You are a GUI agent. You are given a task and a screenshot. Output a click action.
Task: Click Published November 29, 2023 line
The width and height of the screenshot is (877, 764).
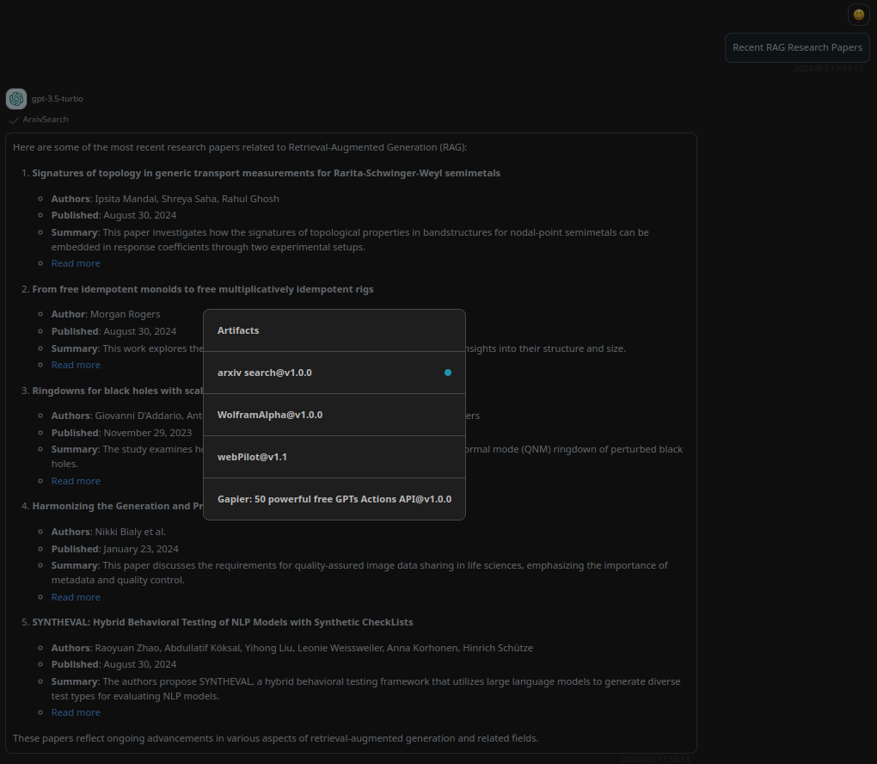121,434
